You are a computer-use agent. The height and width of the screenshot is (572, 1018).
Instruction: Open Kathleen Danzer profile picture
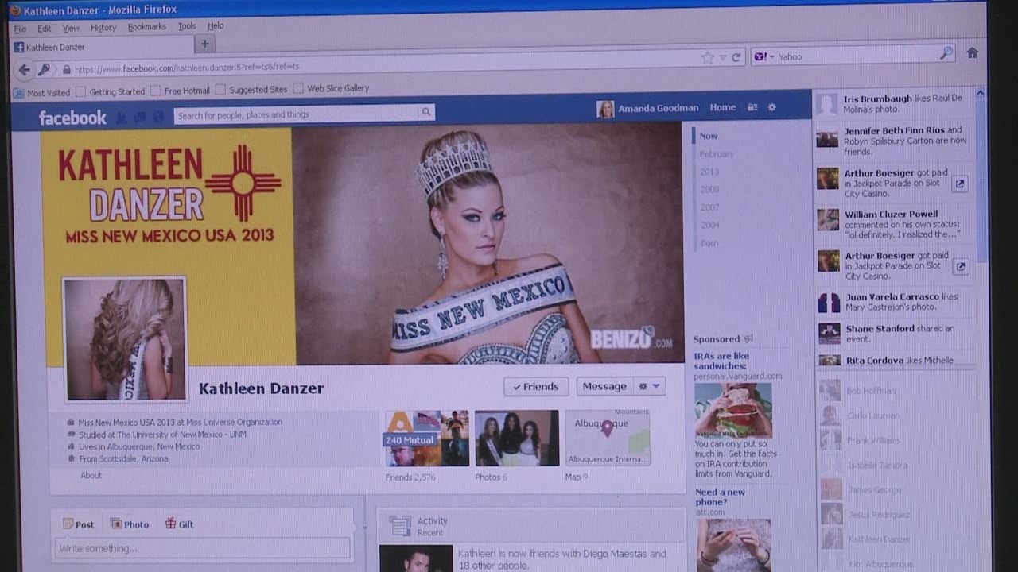(125, 339)
